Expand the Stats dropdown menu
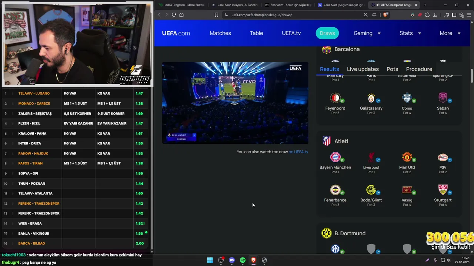 point(410,33)
